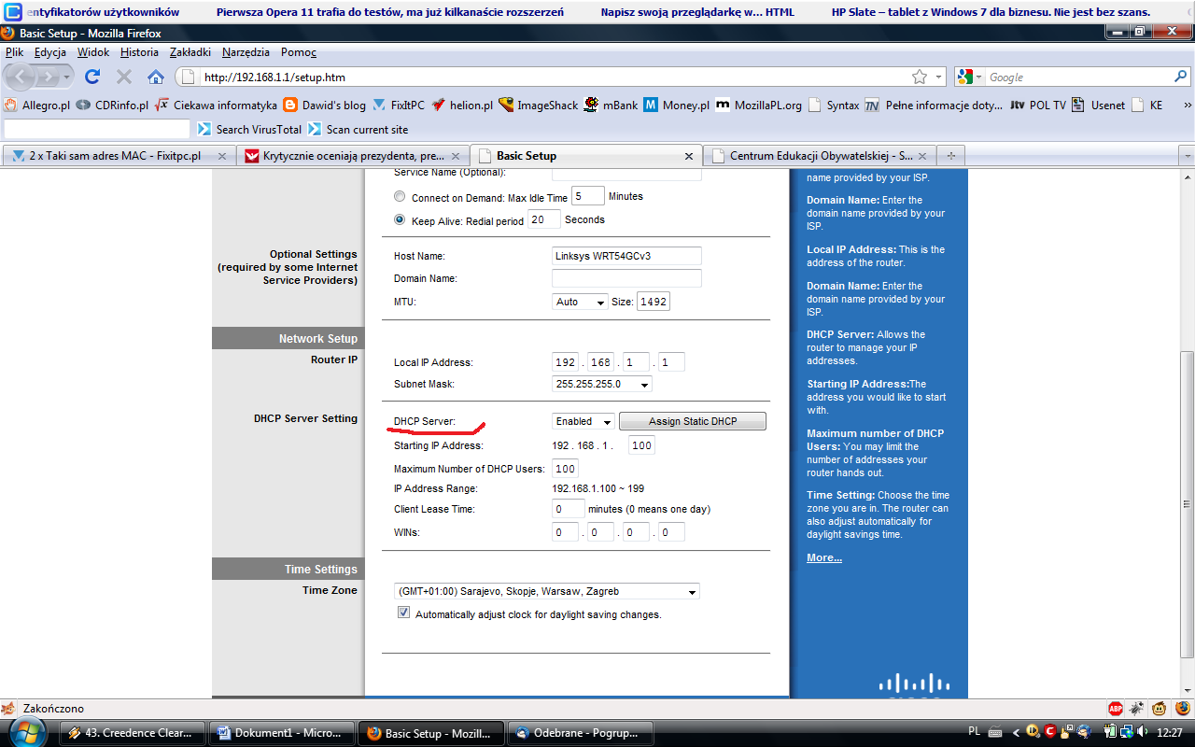The image size is (1195, 747).
Task: Click the Google search magnifier icon
Action: point(1181,78)
